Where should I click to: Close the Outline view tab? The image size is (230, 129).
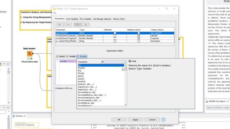(x=25, y=116)
